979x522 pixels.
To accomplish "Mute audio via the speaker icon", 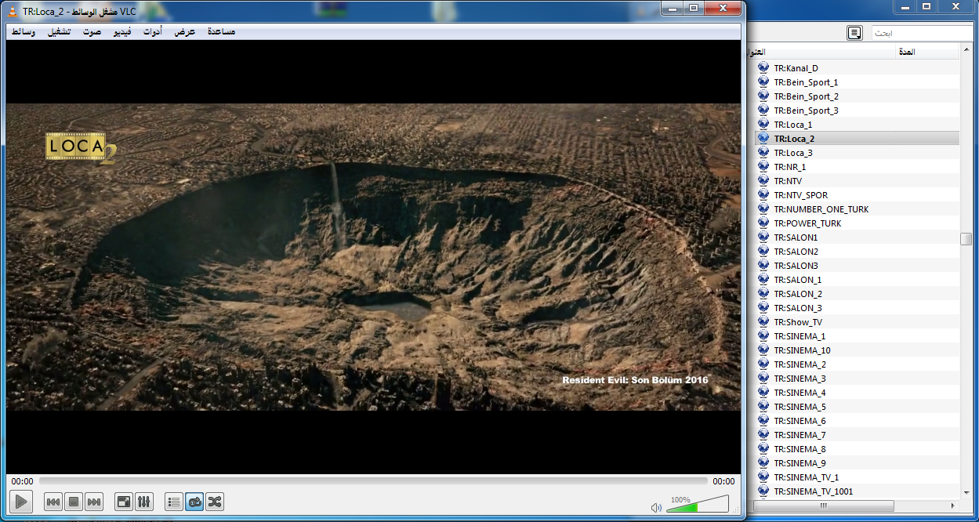I will coord(657,507).
